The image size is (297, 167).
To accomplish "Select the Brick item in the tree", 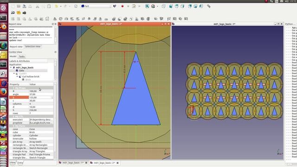I will [x=28, y=79].
